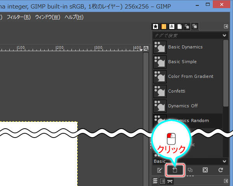Open the Channels tab in bottom dock
This screenshot has height=186, width=233.
tap(163, 181)
